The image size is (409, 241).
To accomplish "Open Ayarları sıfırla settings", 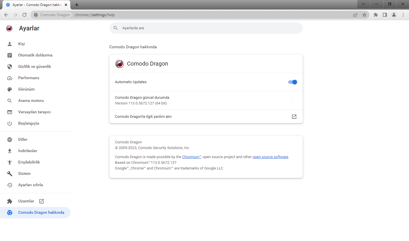I will pos(35,185).
